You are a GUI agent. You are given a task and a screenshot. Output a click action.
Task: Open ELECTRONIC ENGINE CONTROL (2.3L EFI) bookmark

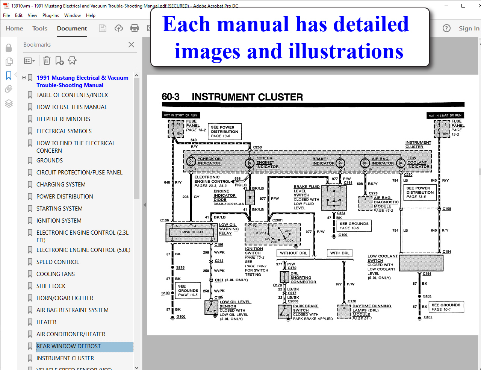pos(82,237)
